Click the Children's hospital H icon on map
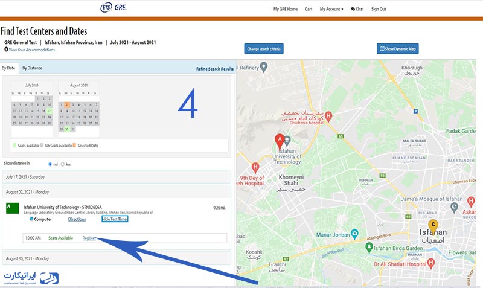The image size is (483, 288). [328, 117]
